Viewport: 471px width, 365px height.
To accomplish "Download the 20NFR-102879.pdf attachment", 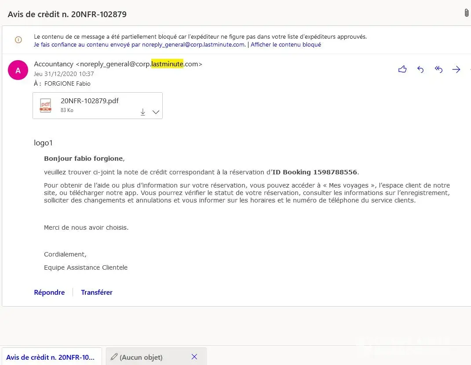I will click(x=142, y=112).
